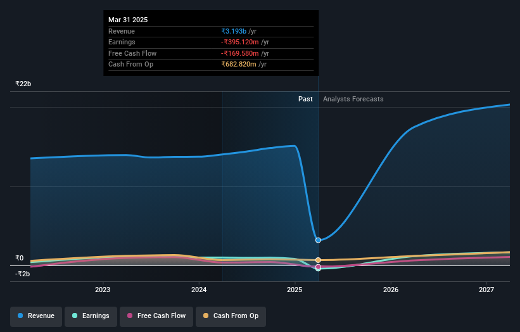
Task: Click the 2025 x-axis label
Action: [295, 290]
